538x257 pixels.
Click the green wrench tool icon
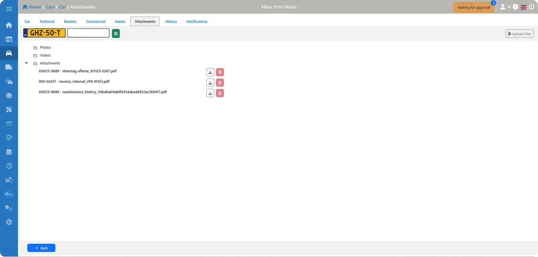(x=116, y=34)
